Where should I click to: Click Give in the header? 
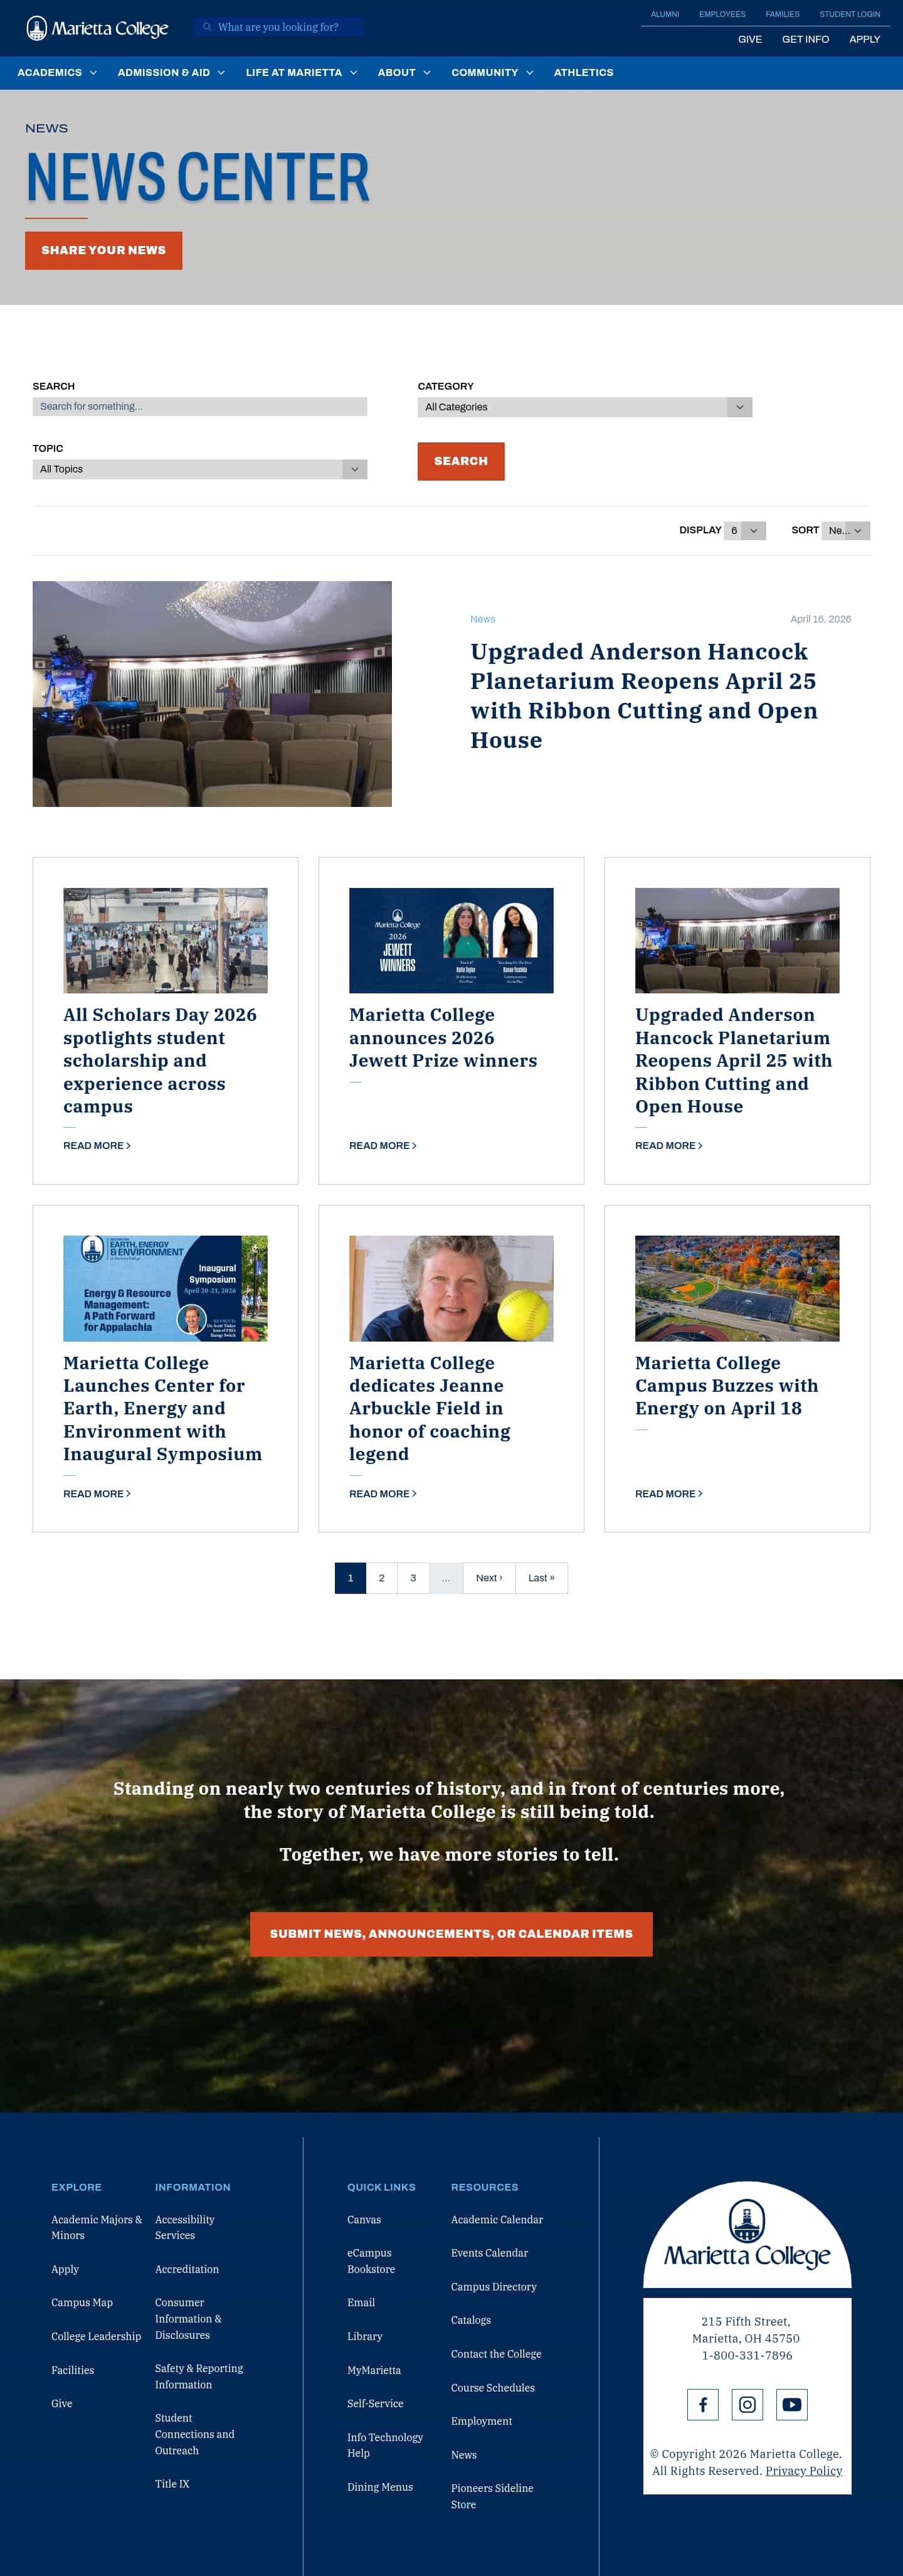(x=750, y=40)
